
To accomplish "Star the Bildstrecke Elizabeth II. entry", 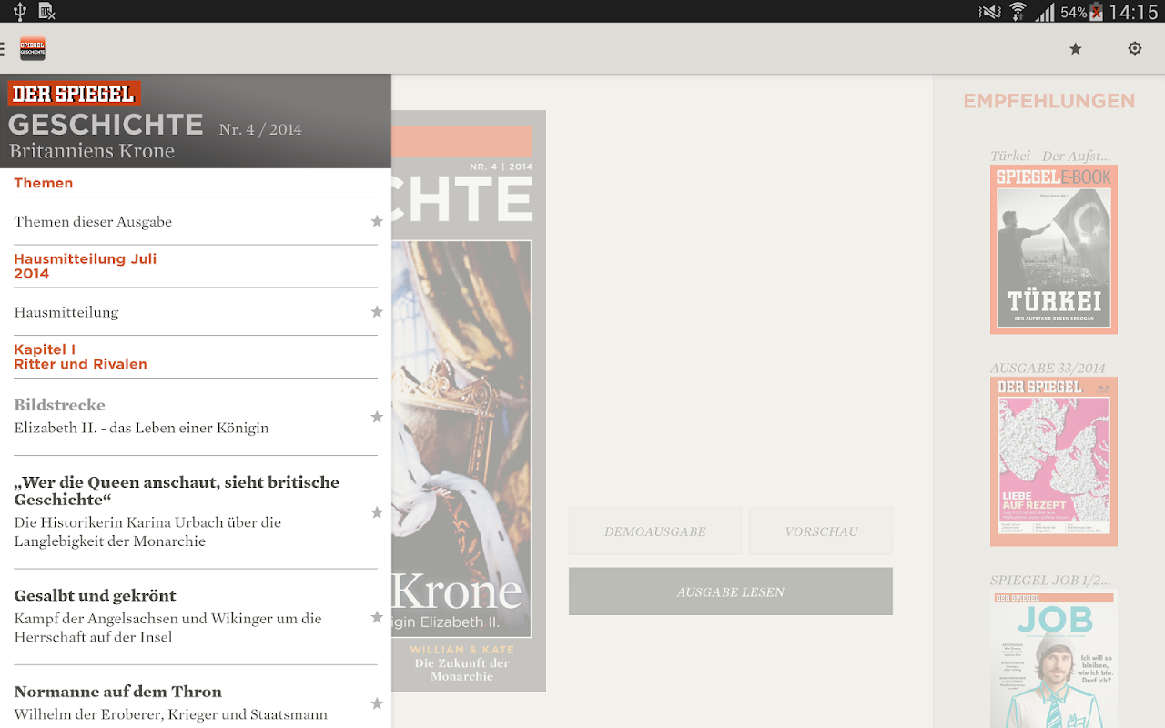I will click(377, 417).
